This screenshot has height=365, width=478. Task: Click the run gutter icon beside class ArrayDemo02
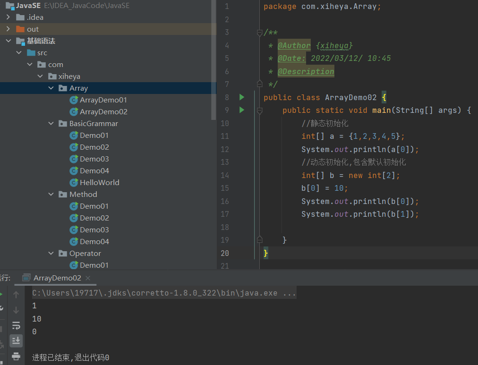point(242,97)
